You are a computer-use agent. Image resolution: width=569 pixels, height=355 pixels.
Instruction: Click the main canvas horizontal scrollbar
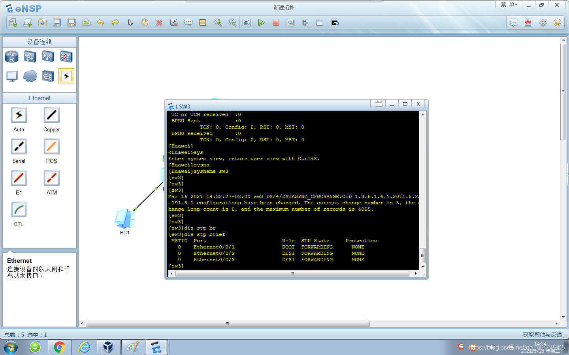[228, 323]
